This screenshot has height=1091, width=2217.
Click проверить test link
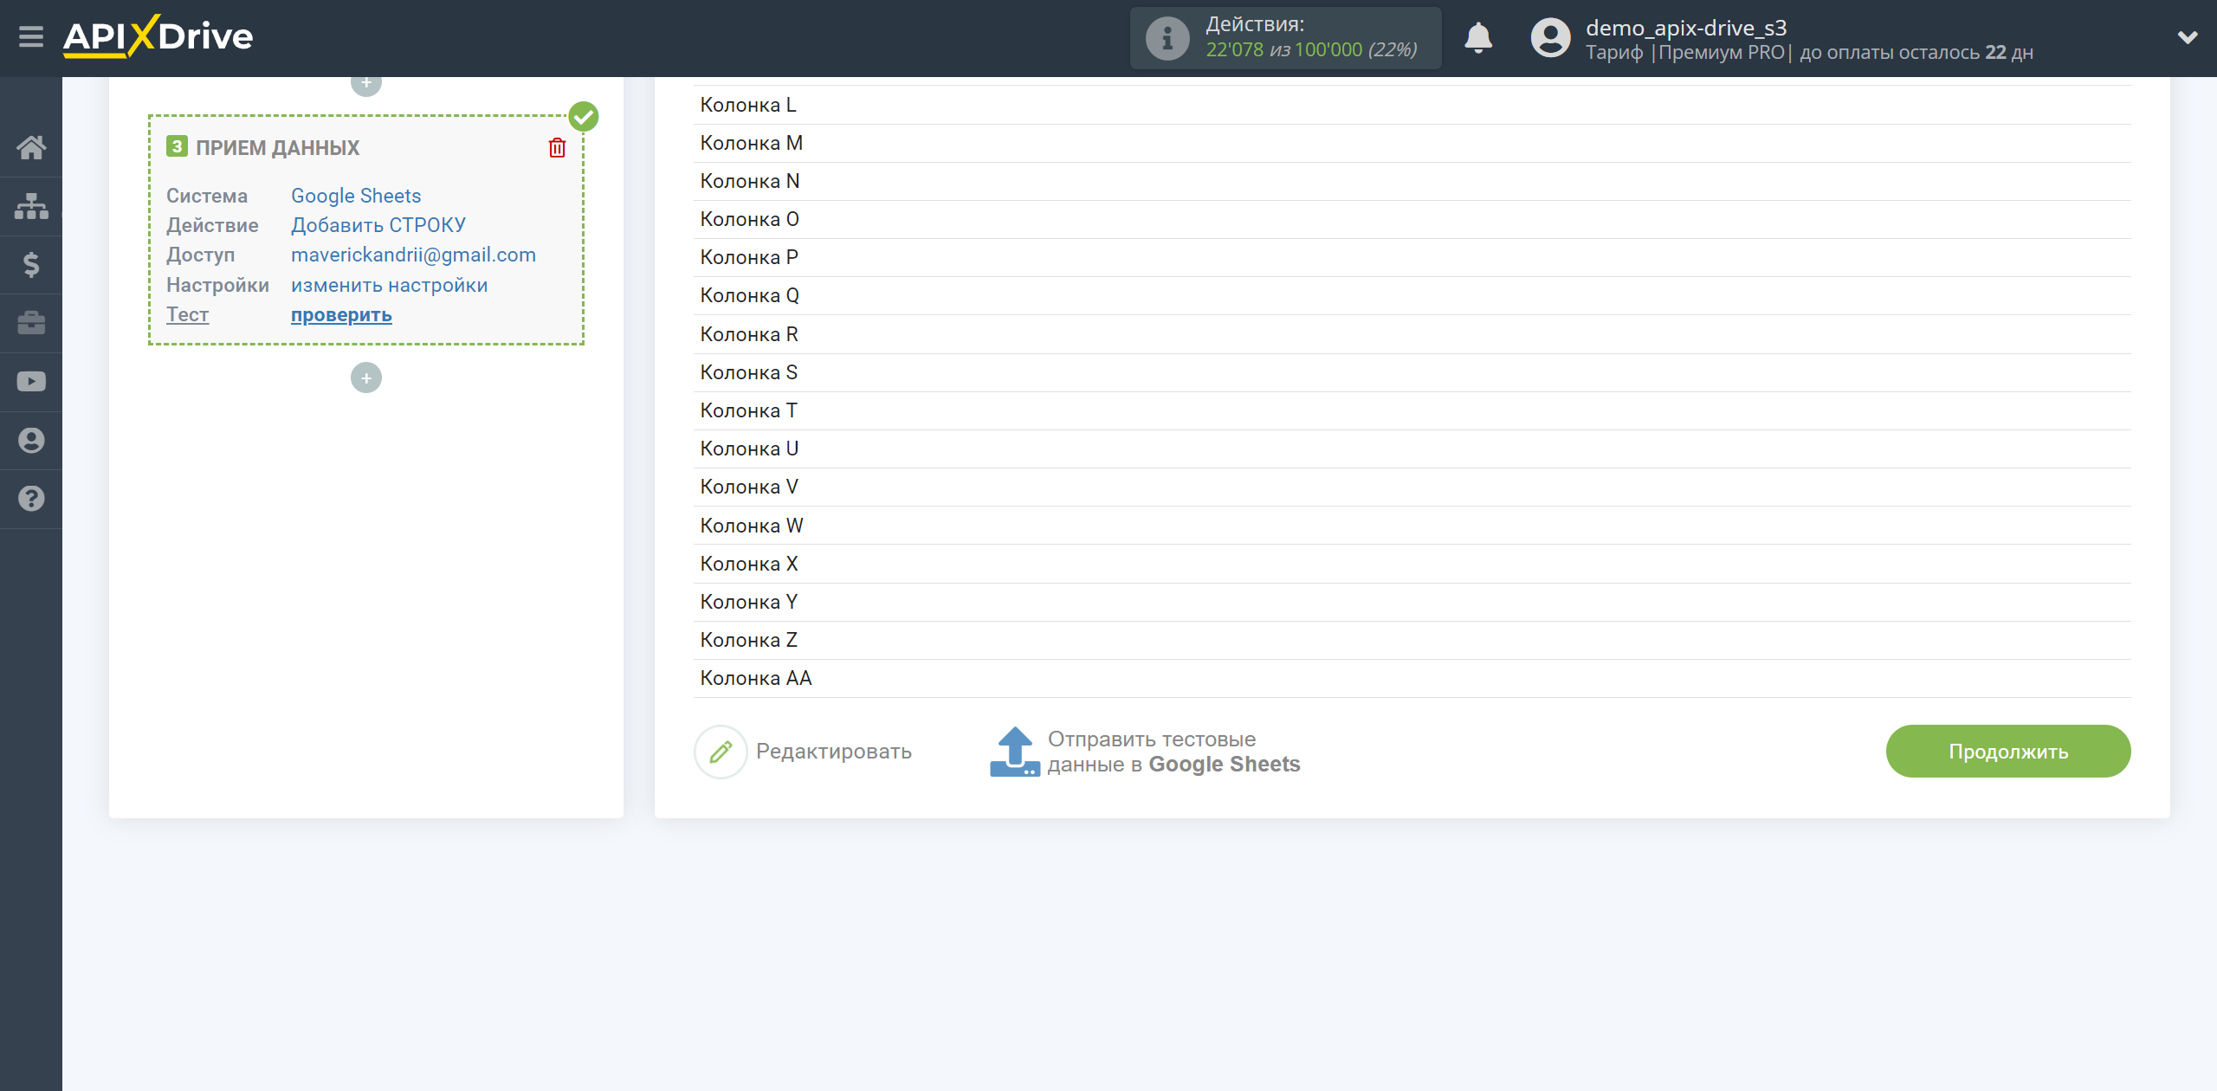341,315
